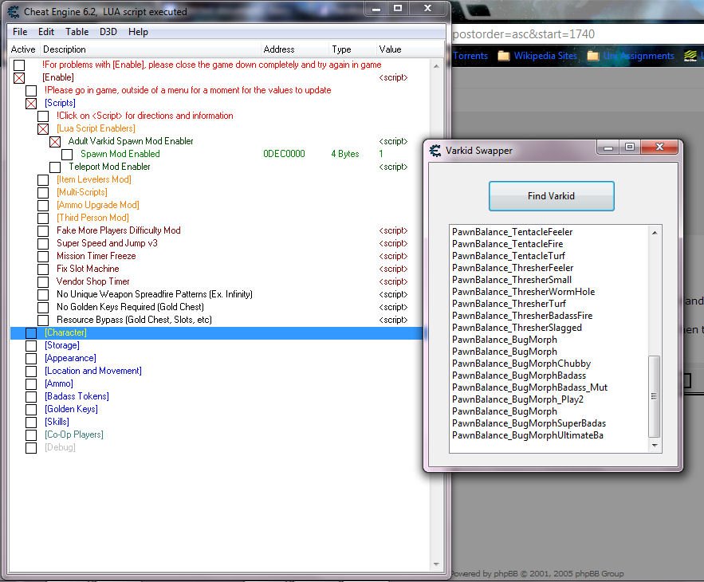Screen dimensions: 704x582
Task: Minimize the Varkid Swapper window
Action: [608, 147]
